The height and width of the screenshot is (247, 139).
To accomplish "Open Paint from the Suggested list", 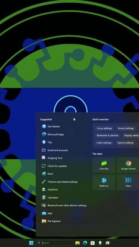I will tap(47, 174).
